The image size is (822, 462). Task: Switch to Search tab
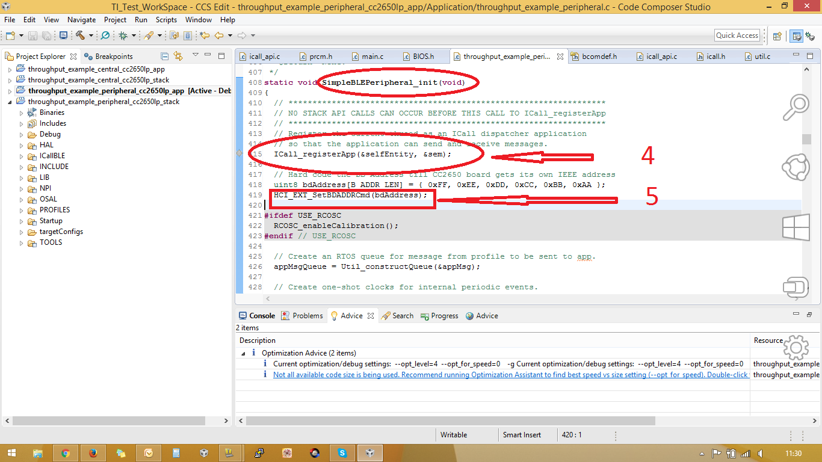point(398,316)
